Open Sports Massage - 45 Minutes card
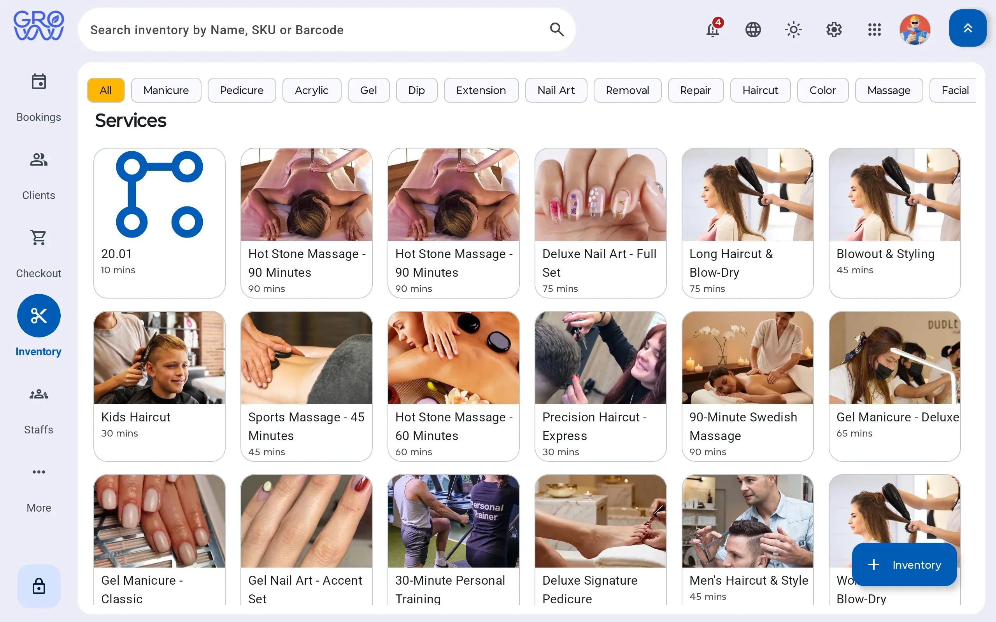This screenshot has width=996, height=622. coord(306,386)
